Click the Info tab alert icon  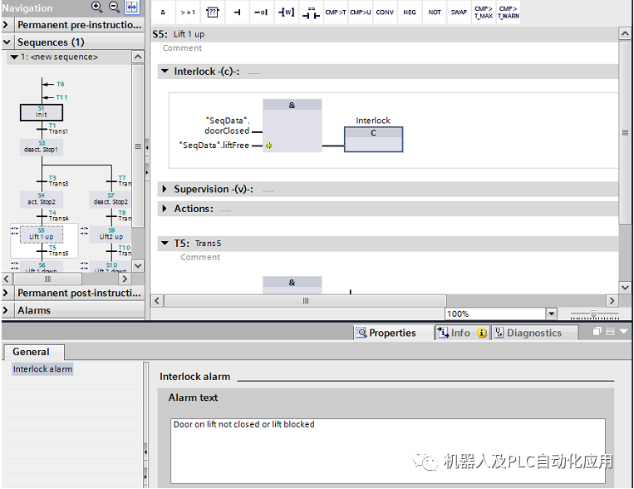482,333
